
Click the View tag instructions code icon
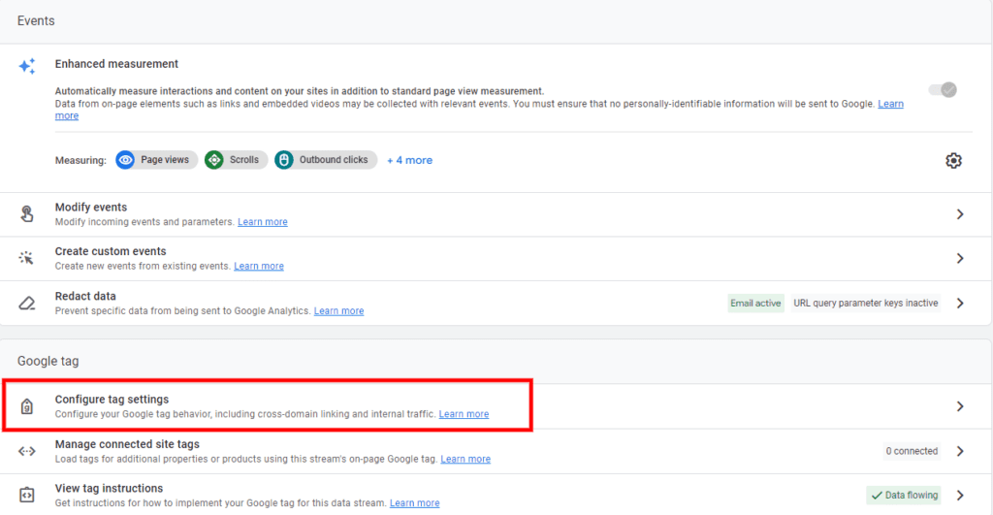[26, 495]
